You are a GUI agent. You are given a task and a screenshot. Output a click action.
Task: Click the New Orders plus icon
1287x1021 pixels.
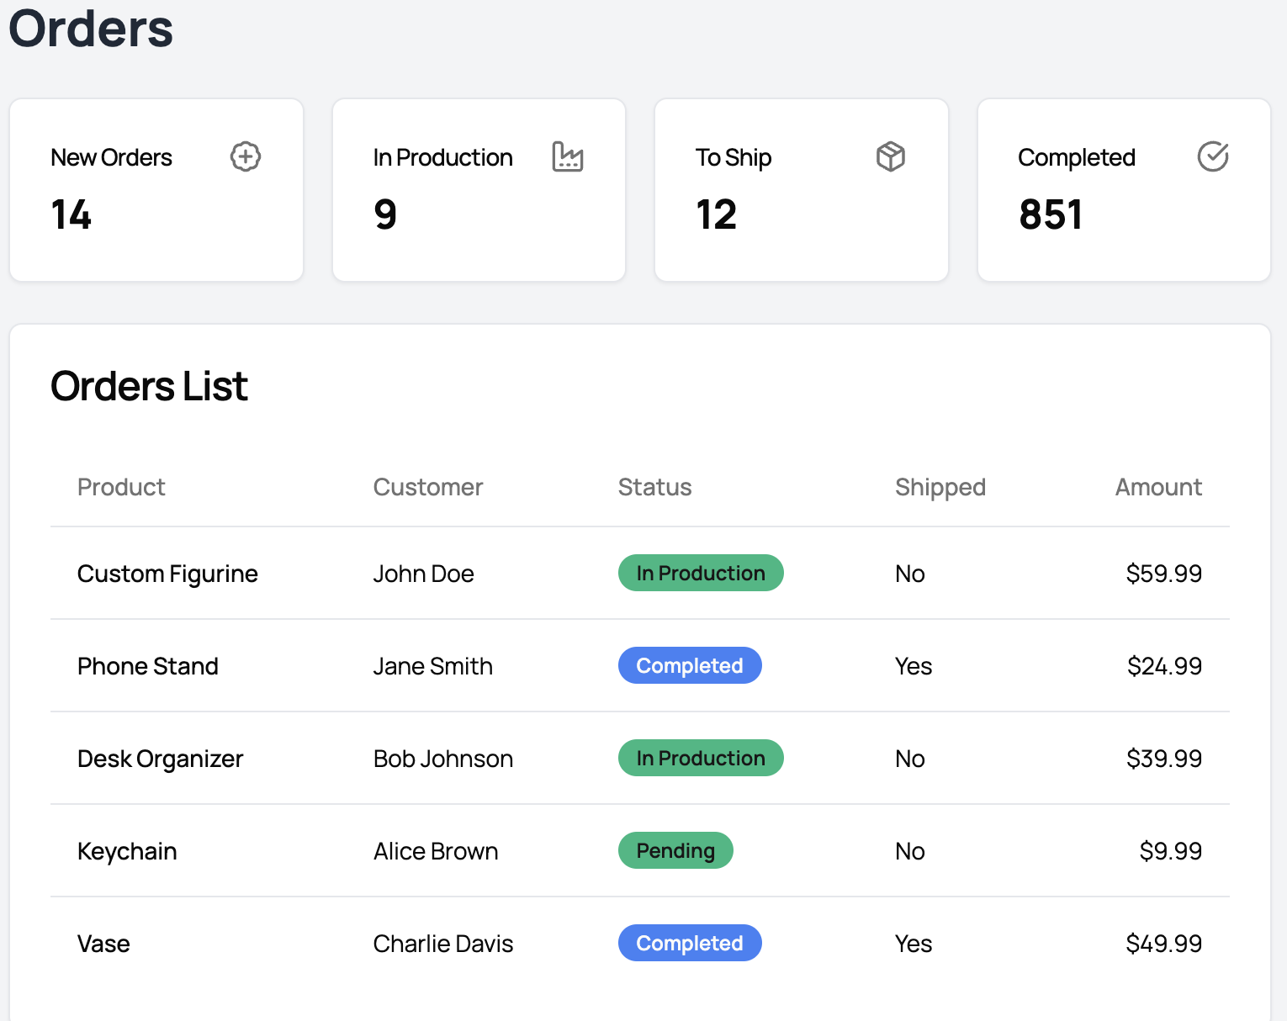click(x=245, y=156)
